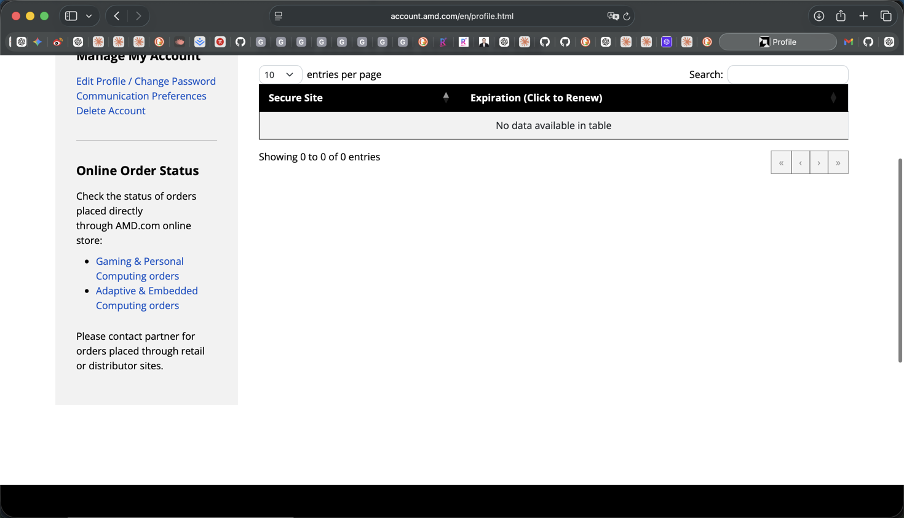Reload the AMD profile page
This screenshot has height=518, width=904.
(x=627, y=16)
